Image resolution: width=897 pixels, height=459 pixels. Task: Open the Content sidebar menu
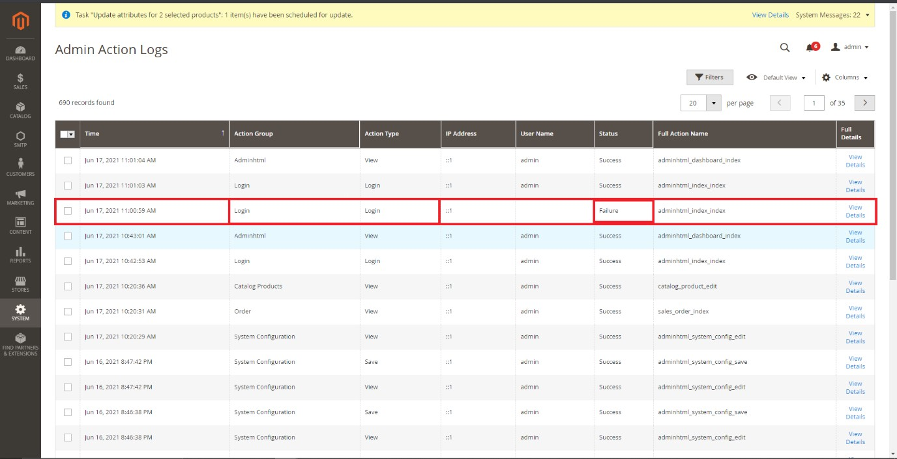(20, 226)
